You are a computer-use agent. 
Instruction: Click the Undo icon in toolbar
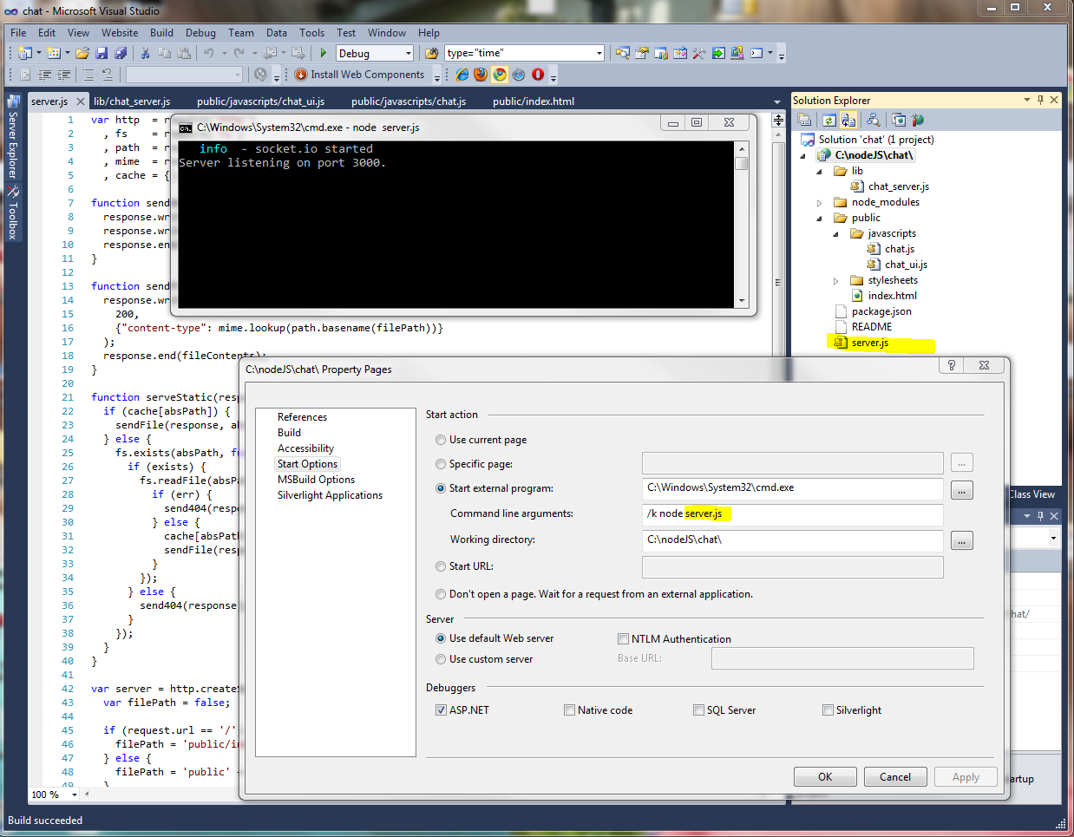209,54
